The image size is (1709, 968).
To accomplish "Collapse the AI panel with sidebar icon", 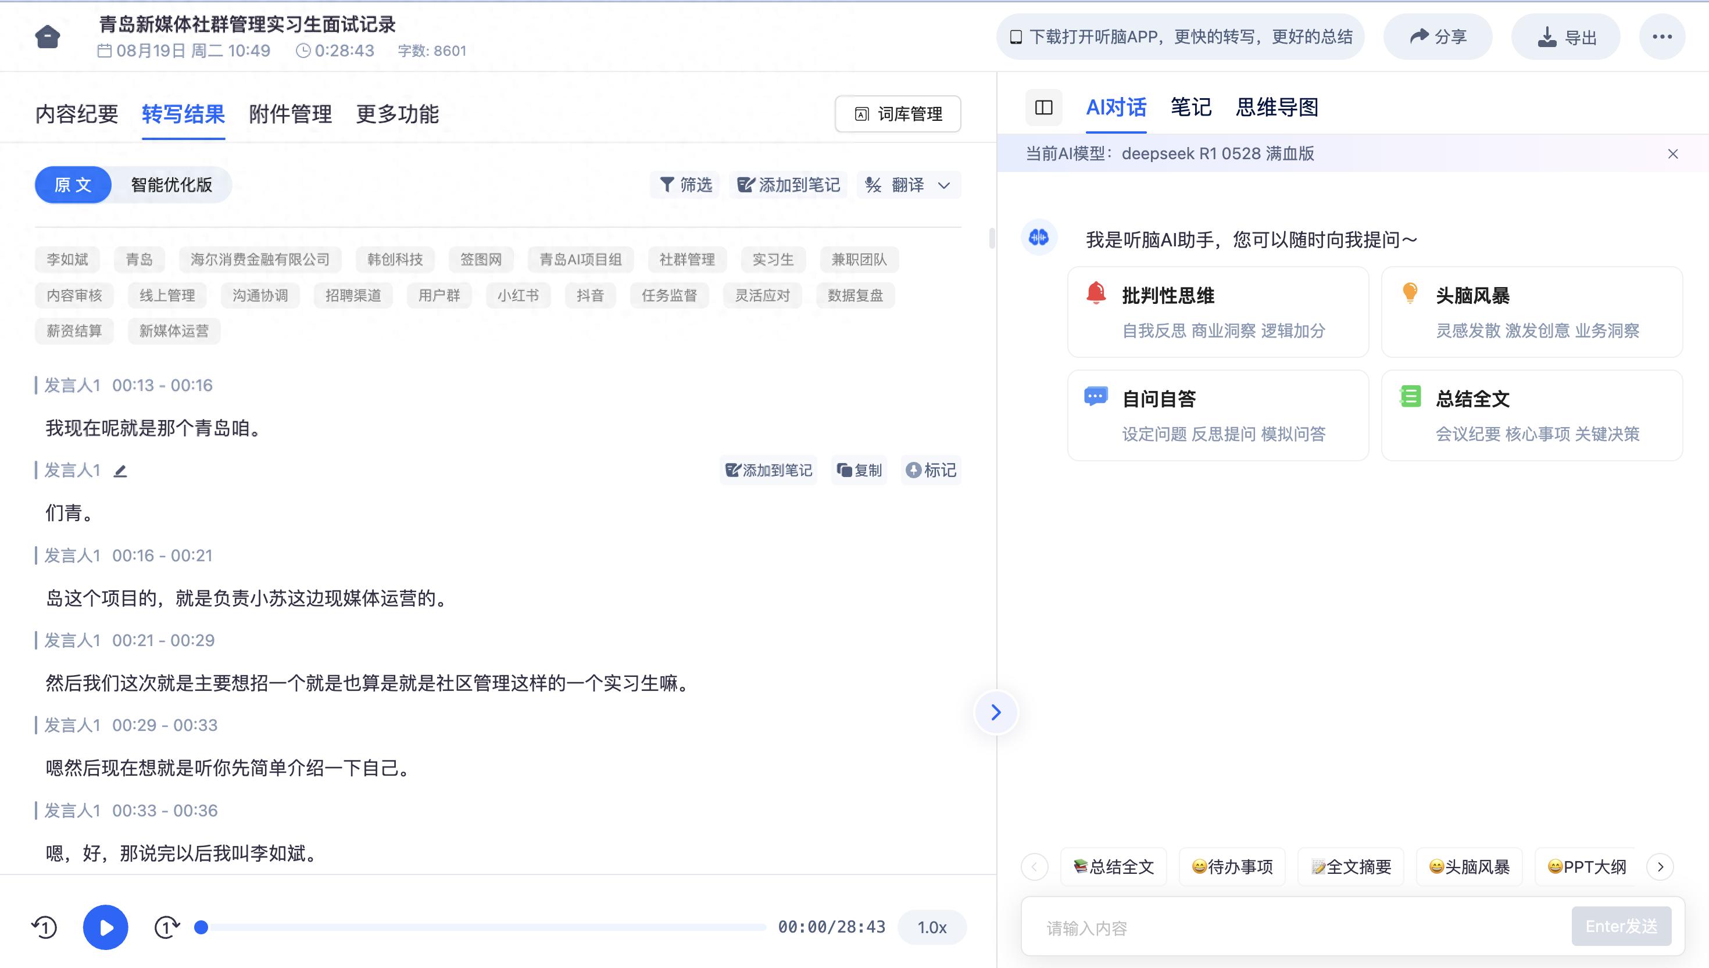I will pyautogui.click(x=1043, y=107).
